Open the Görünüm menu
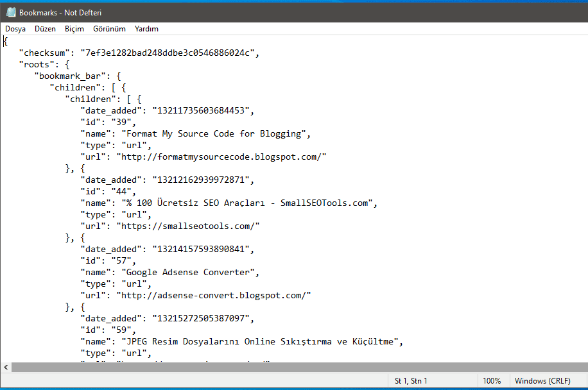 pyautogui.click(x=109, y=29)
